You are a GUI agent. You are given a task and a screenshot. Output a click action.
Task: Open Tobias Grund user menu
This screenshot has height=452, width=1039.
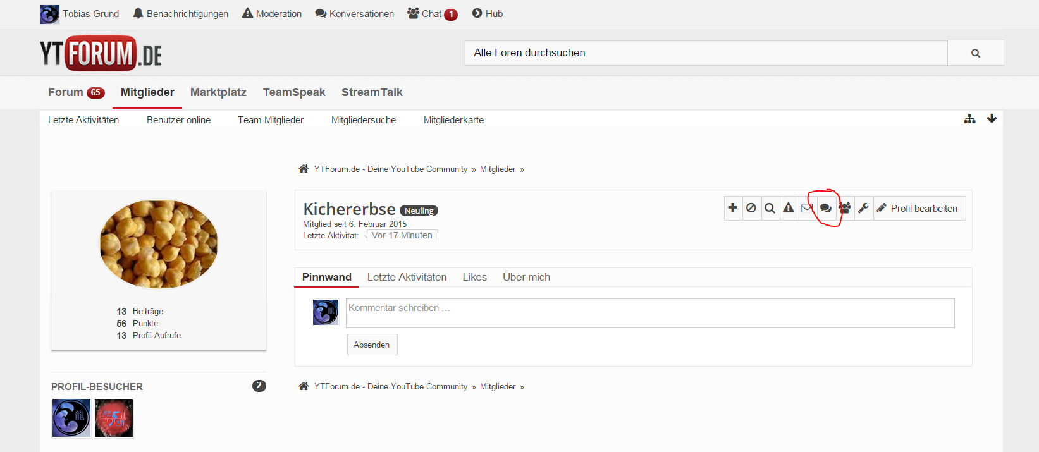80,14
